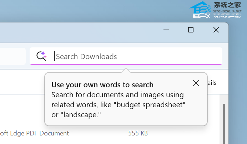The image size is (247, 144).
Task: Maximize the File Explorer window
Action: [x=191, y=30]
